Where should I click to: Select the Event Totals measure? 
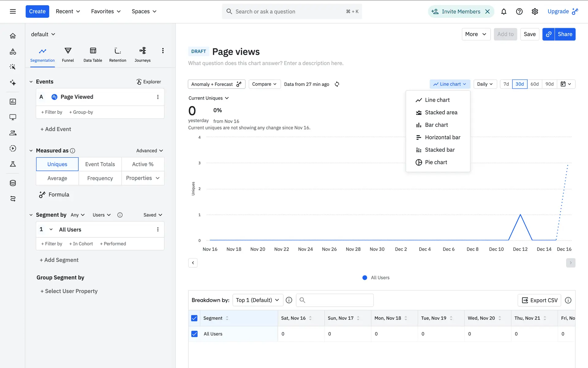pyautogui.click(x=100, y=164)
